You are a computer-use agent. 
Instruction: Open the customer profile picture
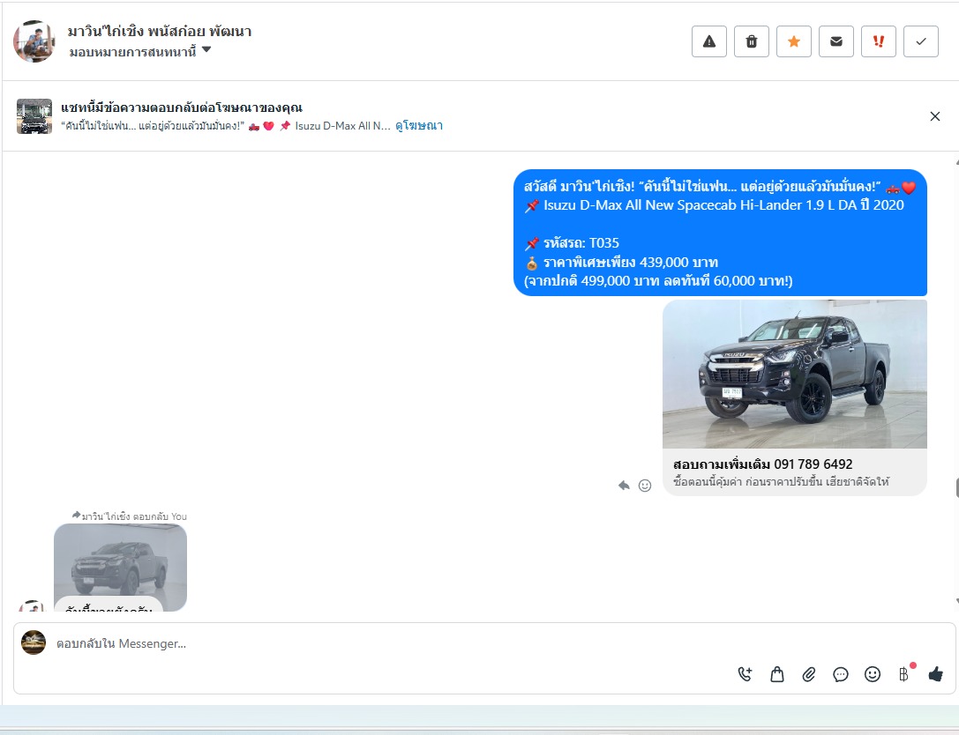[x=34, y=41]
